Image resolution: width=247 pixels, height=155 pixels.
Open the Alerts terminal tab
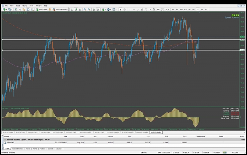tap(35, 149)
